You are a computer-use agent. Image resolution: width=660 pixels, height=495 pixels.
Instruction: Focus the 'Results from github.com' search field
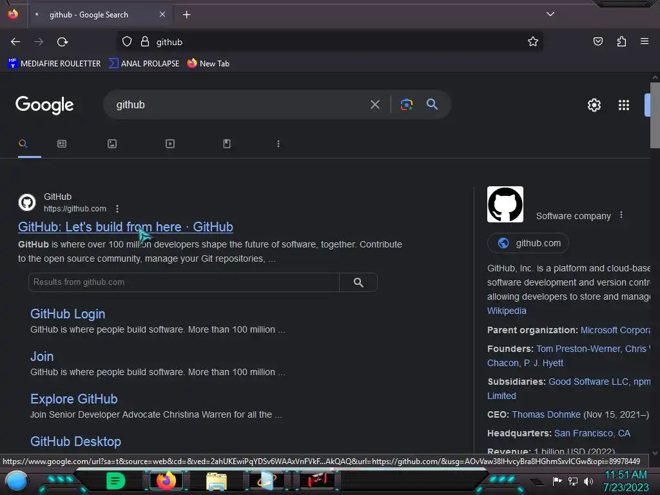click(x=184, y=282)
